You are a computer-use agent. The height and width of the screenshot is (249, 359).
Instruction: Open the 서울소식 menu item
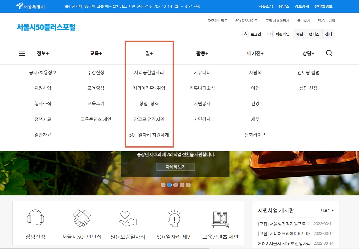click(x=267, y=6)
